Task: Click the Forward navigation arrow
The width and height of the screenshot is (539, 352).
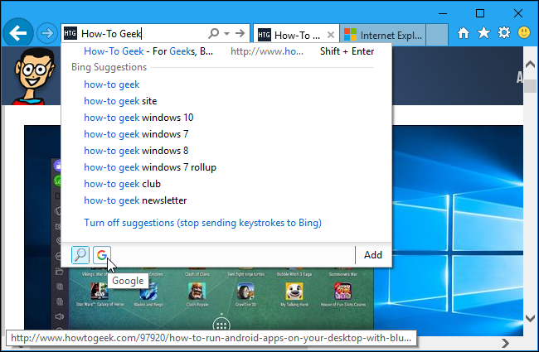Action: pyautogui.click(x=46, y=33)
